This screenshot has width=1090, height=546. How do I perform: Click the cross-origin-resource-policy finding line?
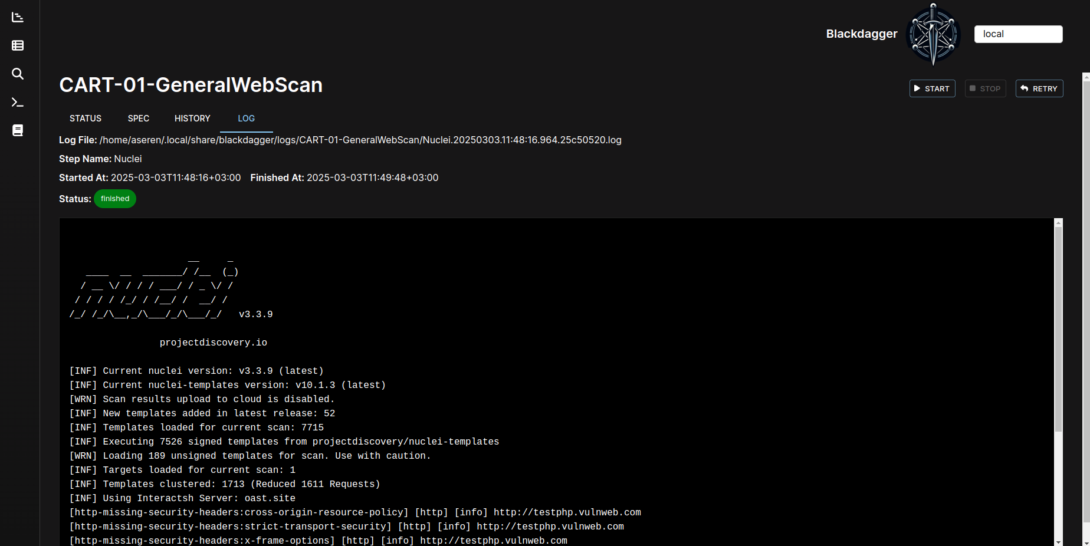click(x=355, y=512)
